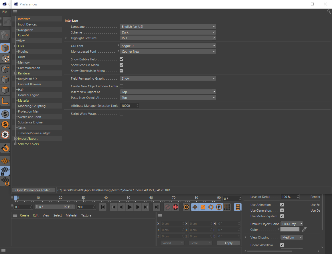Toggle Use Generators checkbox
The width and height of the screenshot is (332, 254).
pos(282,210)
